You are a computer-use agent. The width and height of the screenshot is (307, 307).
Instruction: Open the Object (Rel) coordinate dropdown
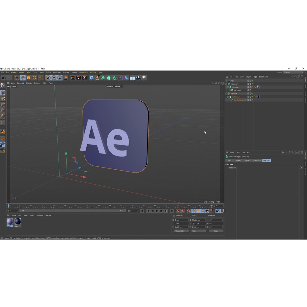(182, 231)
